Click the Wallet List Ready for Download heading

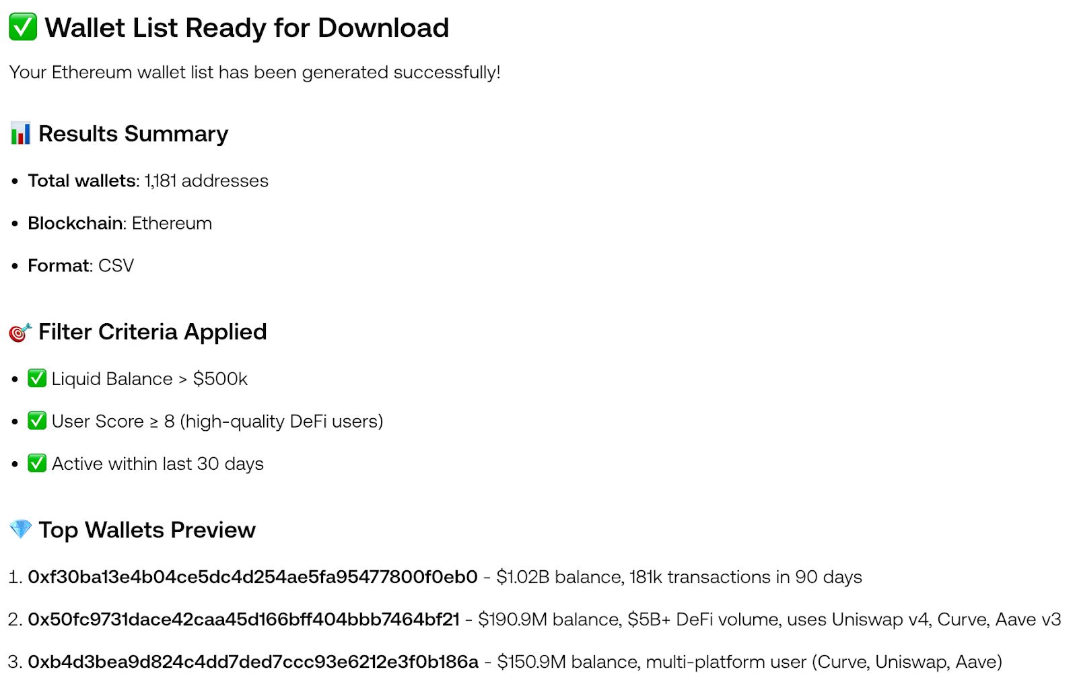coord(246,28)
